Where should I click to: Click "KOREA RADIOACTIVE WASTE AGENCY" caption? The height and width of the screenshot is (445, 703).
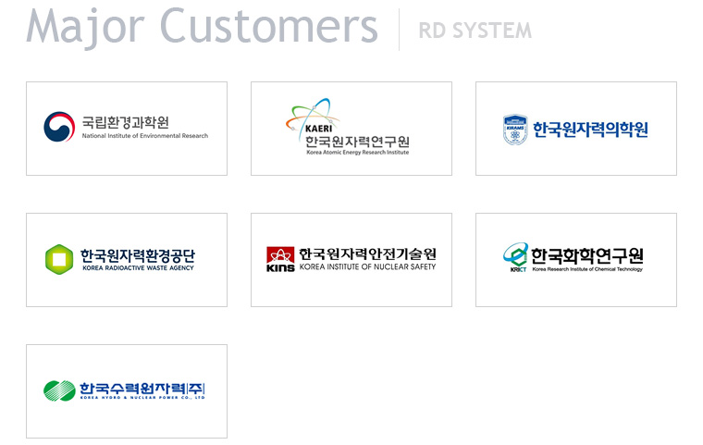pyautogui.click(x=138, y=267)
